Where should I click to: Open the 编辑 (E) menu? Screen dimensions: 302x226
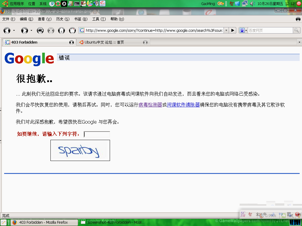[x=26, y=19]
